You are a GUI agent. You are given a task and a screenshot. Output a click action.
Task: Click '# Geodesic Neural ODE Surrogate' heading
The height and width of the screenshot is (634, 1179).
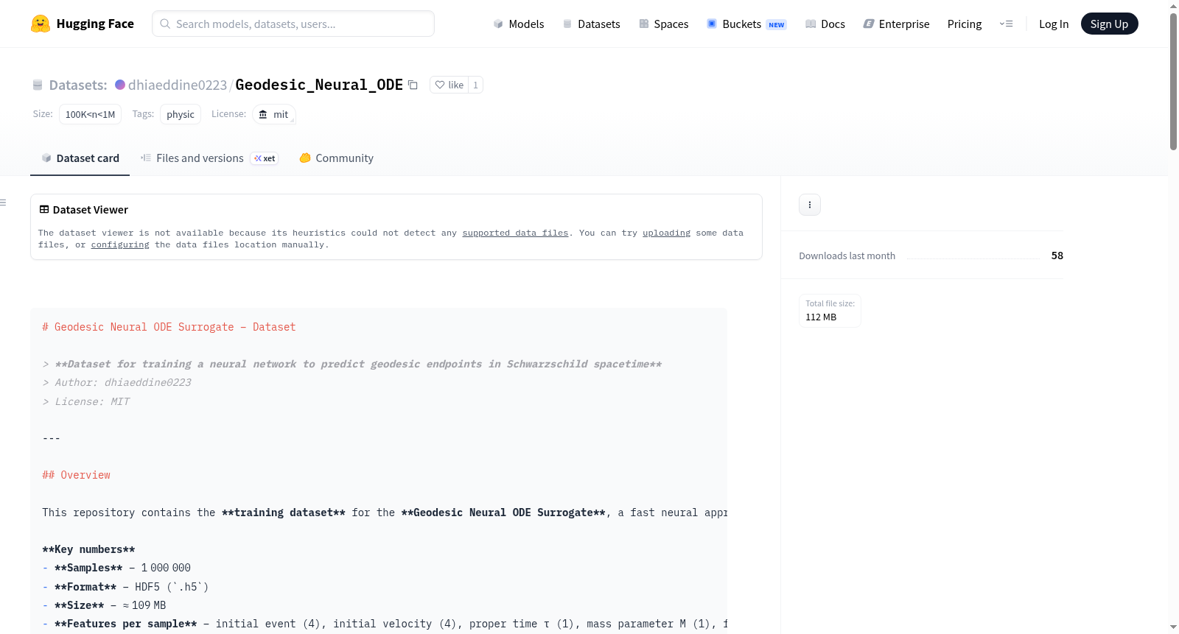point(169,327)
